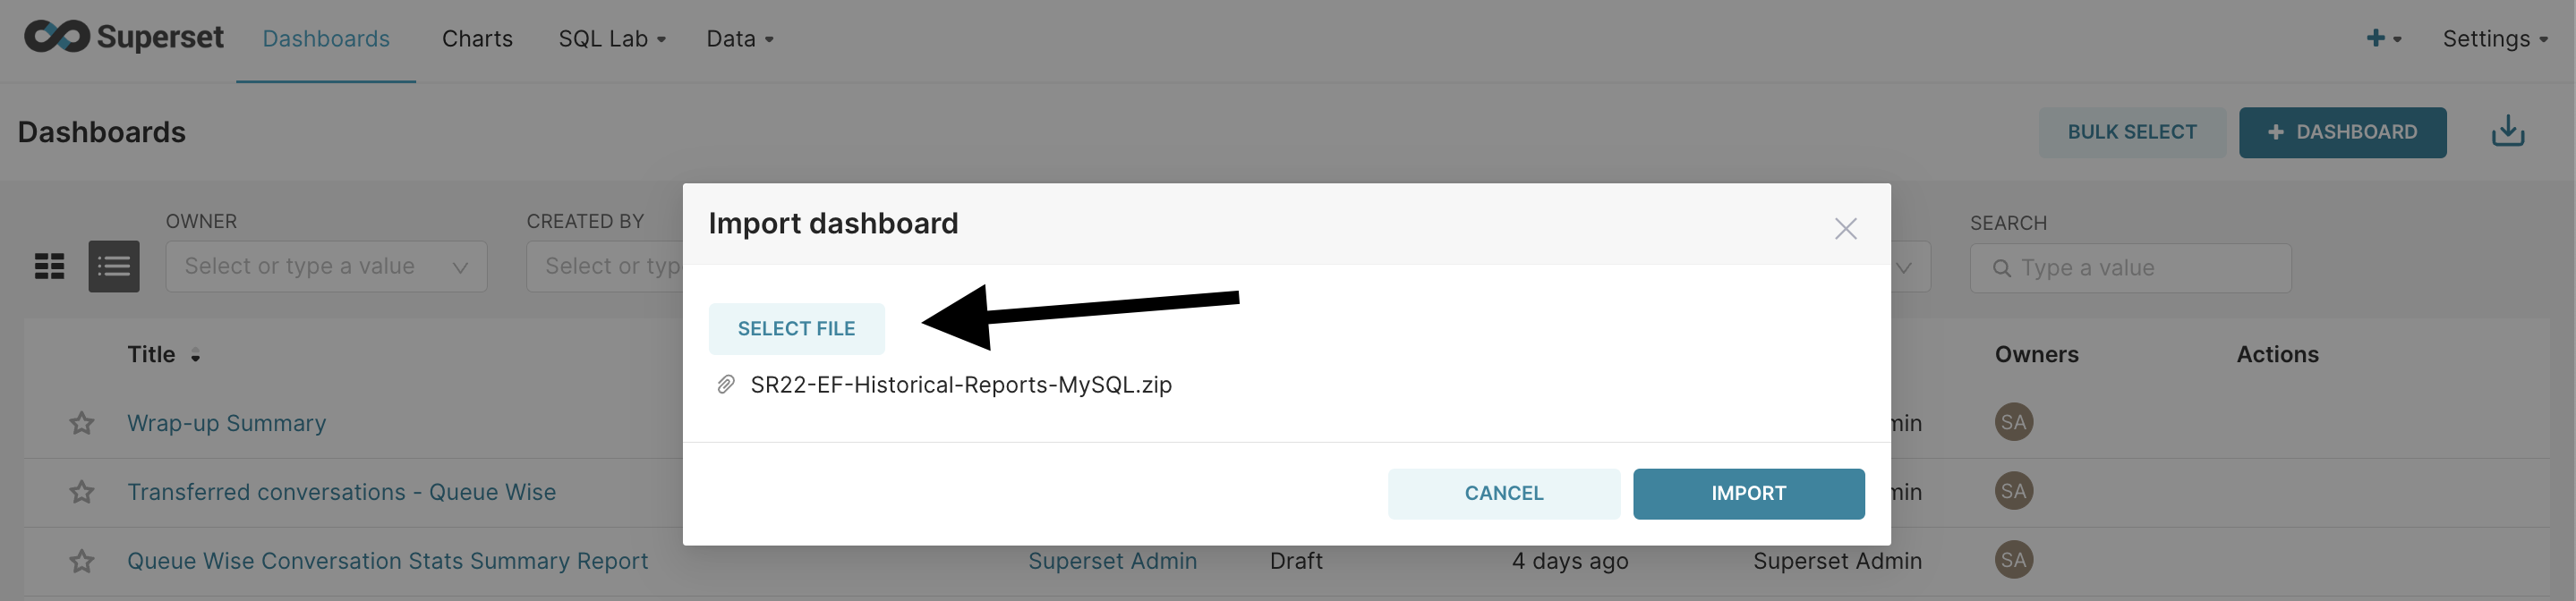Favorite the Wrap-up Summary dashboard
This screenshot has height=601, width=2576.
(x=82, y=423)
